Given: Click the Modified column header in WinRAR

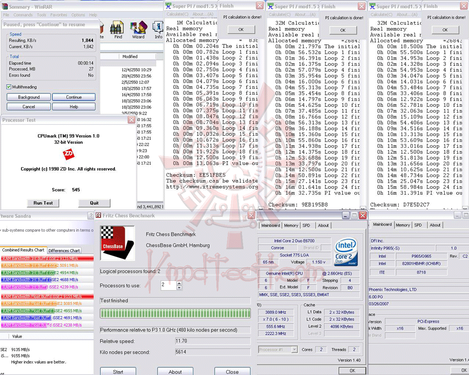Looking at the screenshot, I should click(x=130, y=56).
